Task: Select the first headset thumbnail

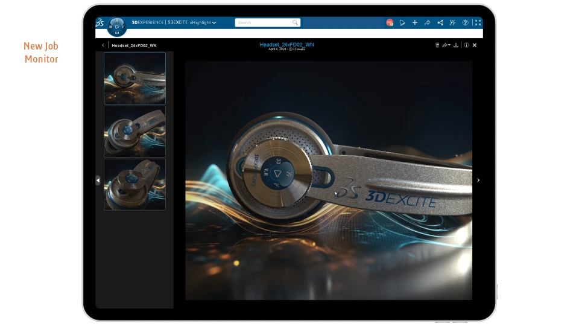Action: pos(134,78)
